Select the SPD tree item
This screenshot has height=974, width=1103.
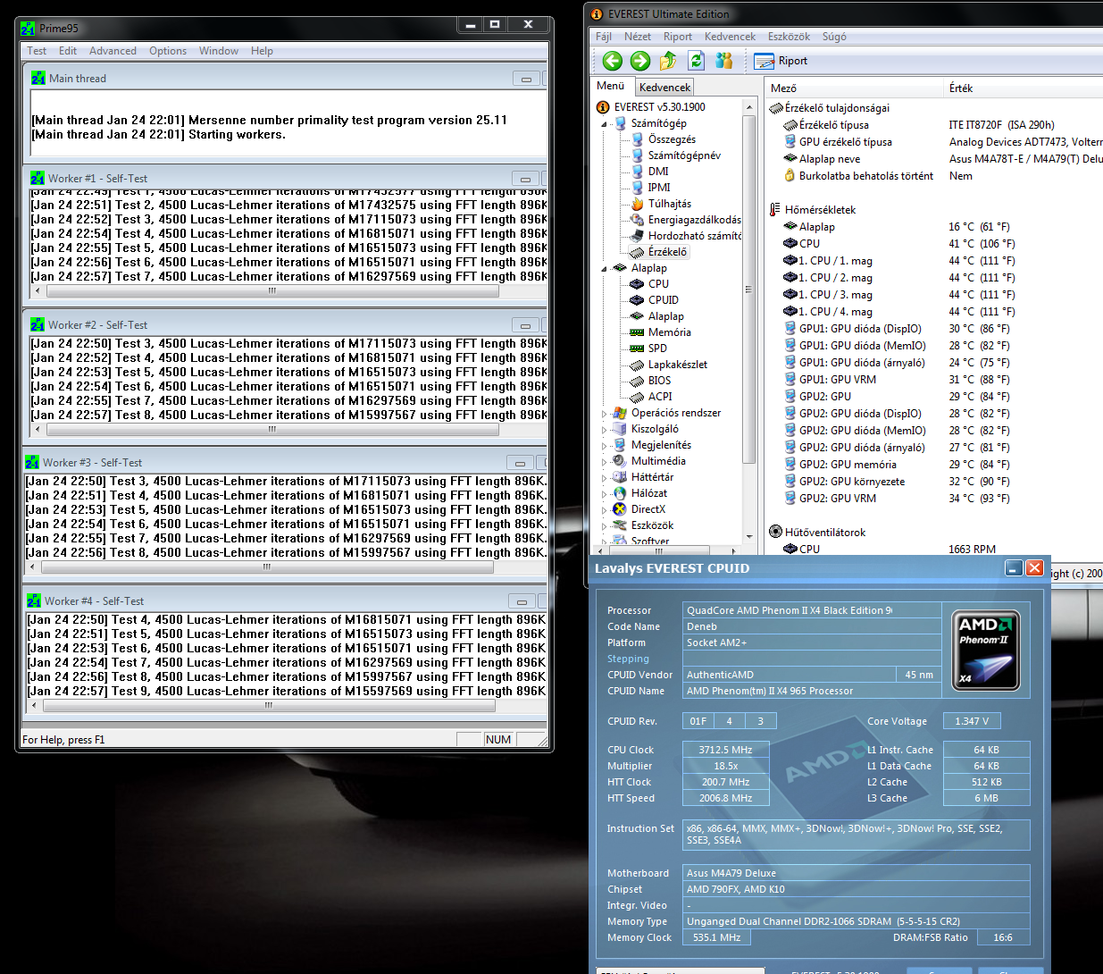(657, 348)
